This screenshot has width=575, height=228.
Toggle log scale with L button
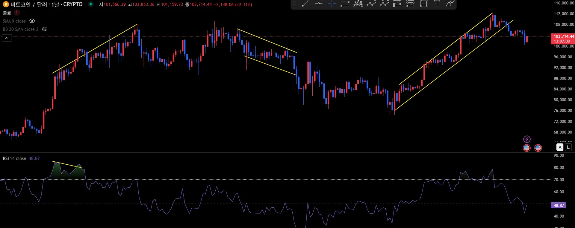(x=568, y=147)
